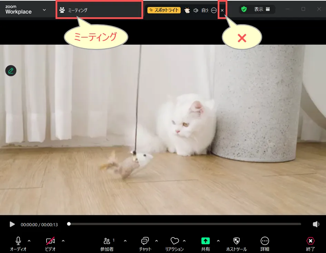Screen dimensions: 326x253
Task: Expand video options arrow
Action: 63,241
